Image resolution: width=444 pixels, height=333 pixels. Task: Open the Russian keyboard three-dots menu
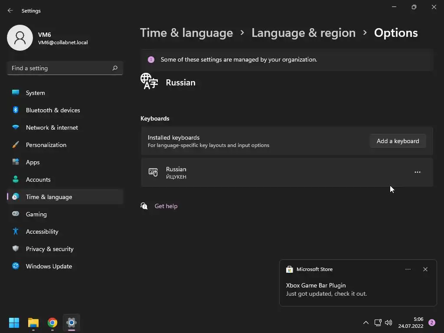click(417, 172)
